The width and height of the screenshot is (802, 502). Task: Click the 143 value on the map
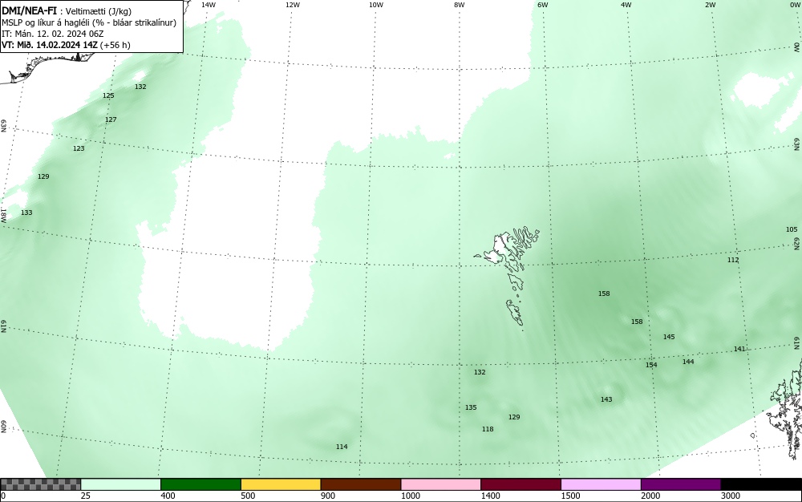click(x=606, y=400)
